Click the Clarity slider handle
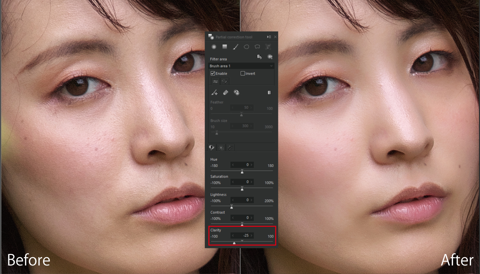The width and height of the screenshot is (480, 274). click(x=234, y=243)
